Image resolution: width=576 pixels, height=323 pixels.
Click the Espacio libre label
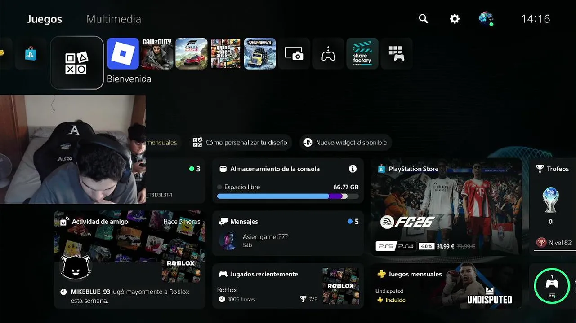tap(242, 187)
